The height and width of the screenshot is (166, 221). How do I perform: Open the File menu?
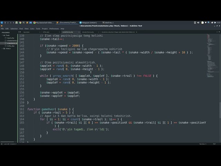(2, 29)
